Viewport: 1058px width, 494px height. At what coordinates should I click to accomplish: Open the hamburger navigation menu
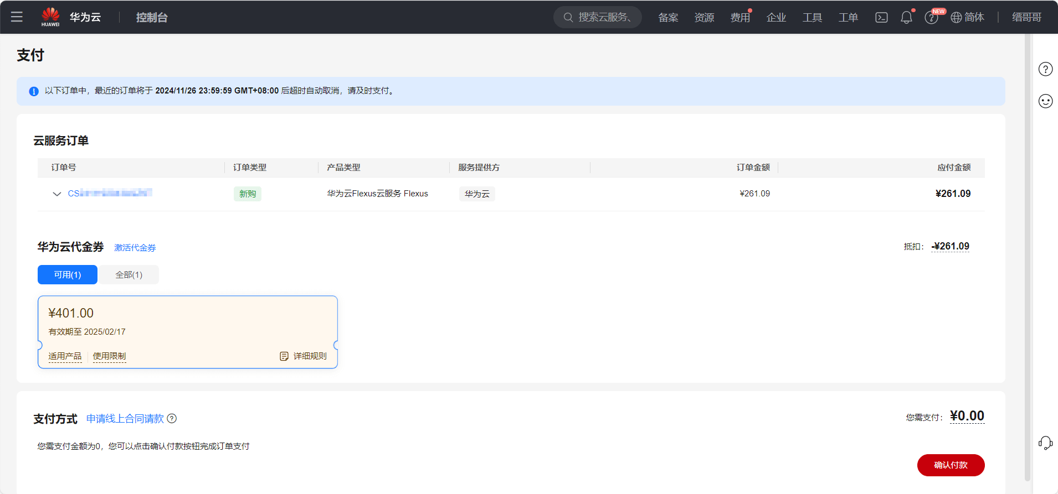[17, 17]
